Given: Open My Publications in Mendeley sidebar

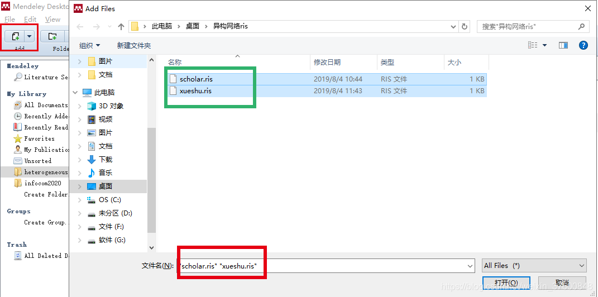Looking at the screenshot, I should coord(41,150).
